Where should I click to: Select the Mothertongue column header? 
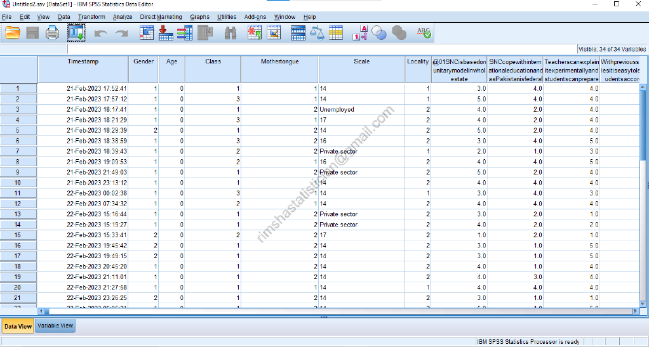coord(280,70)
